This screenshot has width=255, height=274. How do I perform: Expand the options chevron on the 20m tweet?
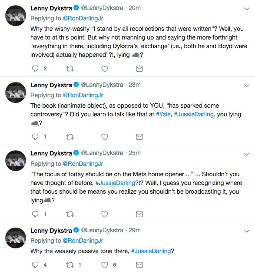point(247,9)
